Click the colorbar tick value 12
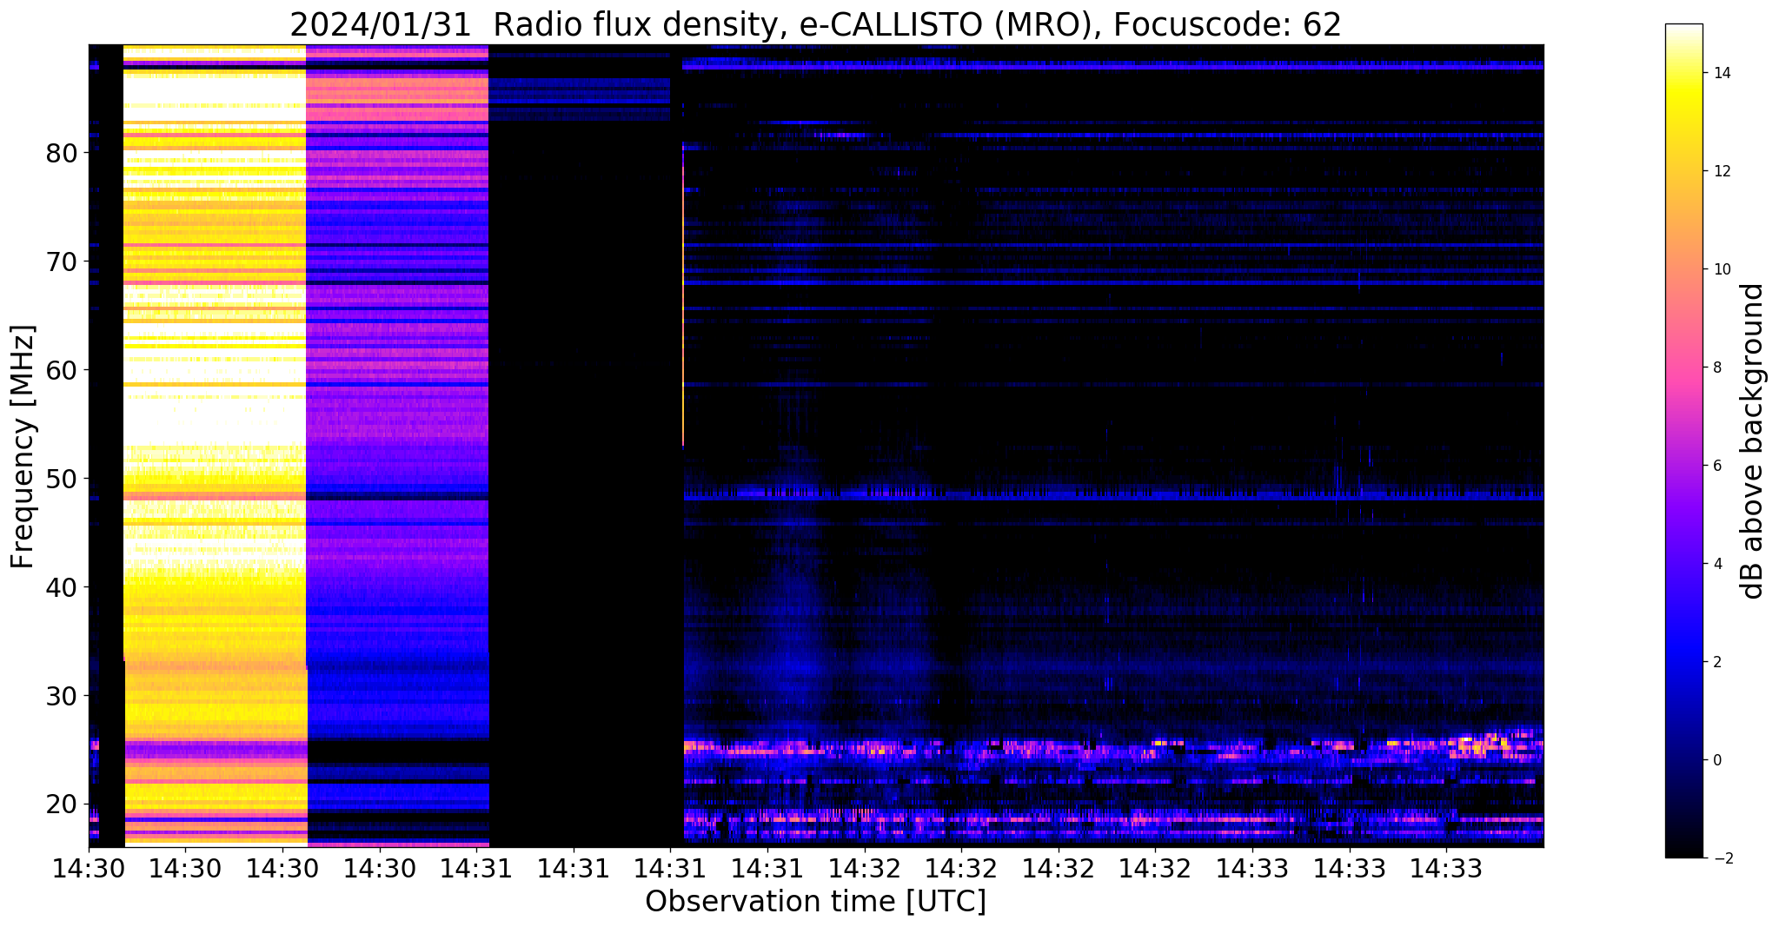 pos(1721,171)
